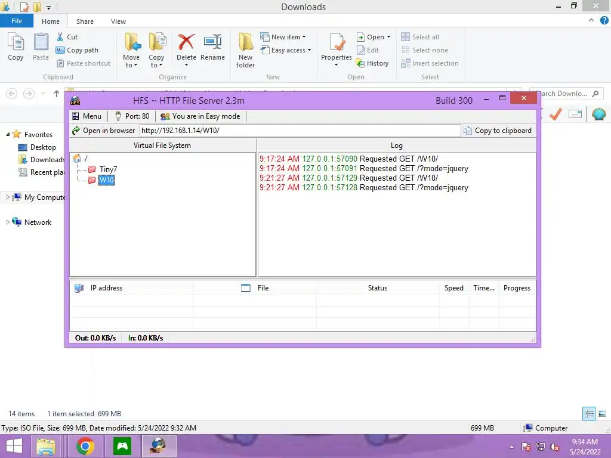Show hidden tray icons arrow

tap(511, 447)
